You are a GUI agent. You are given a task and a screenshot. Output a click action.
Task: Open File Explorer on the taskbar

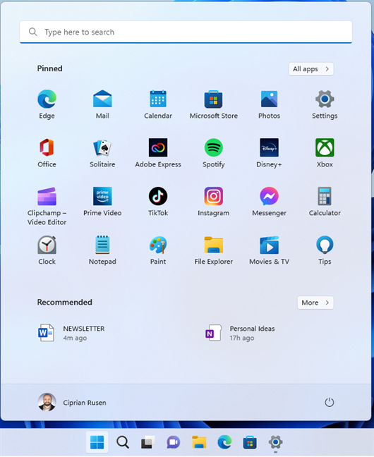pyautogui.click(x=199, y=442)
